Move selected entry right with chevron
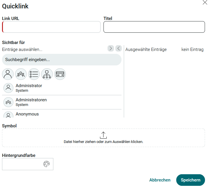 pyautogui.click(x=111, y=48)
